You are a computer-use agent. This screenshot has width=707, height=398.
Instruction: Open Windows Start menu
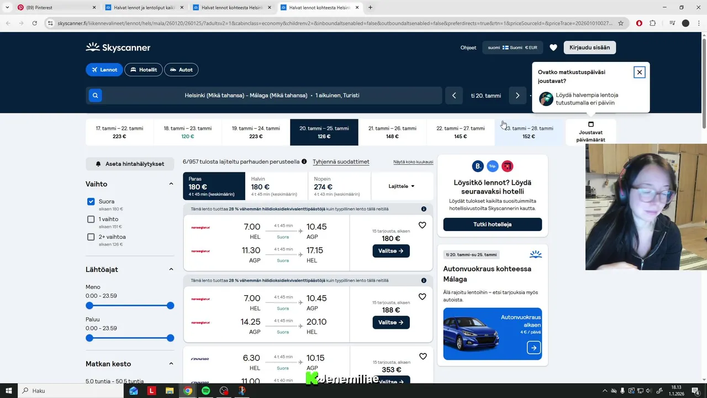(8, 391)
